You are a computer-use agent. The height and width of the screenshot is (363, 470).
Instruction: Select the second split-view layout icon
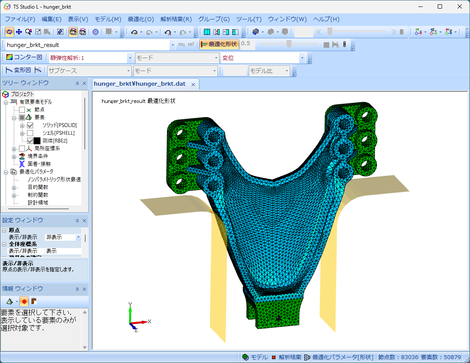216,32
